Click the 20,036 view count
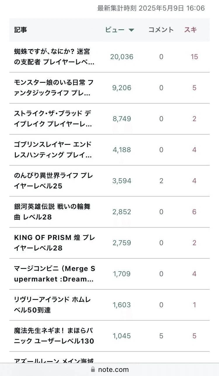Image resolution: width=219 pixels, height=376 pixels. click(x=122, y=57)
